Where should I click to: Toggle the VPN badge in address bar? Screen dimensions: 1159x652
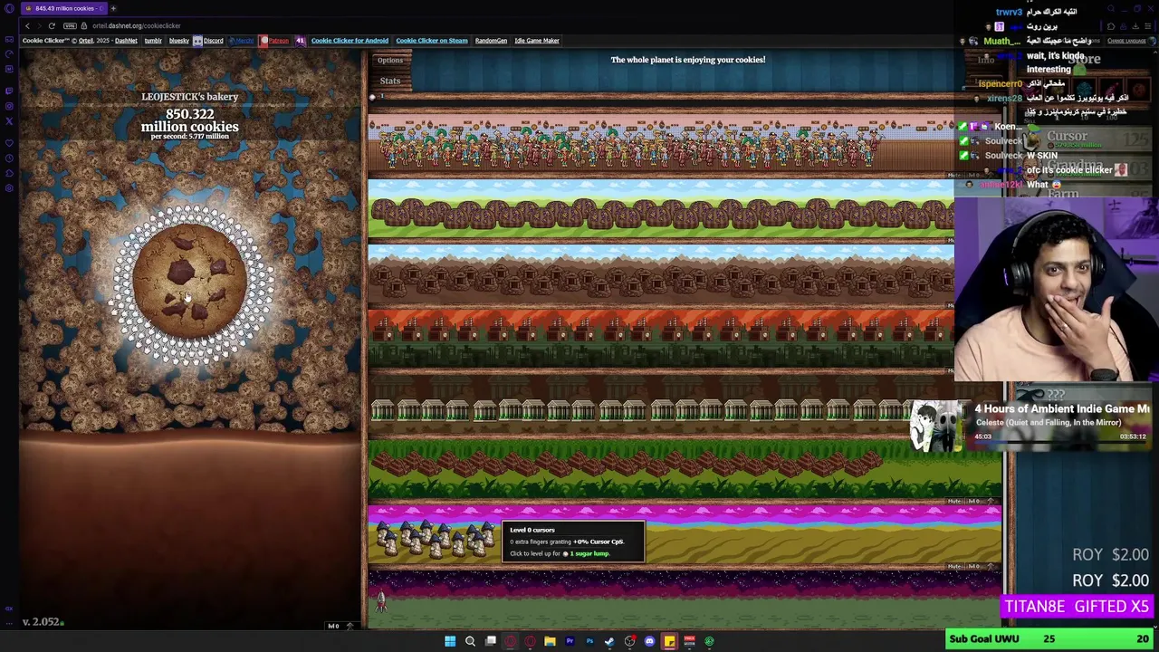click(x=70, y=26)
